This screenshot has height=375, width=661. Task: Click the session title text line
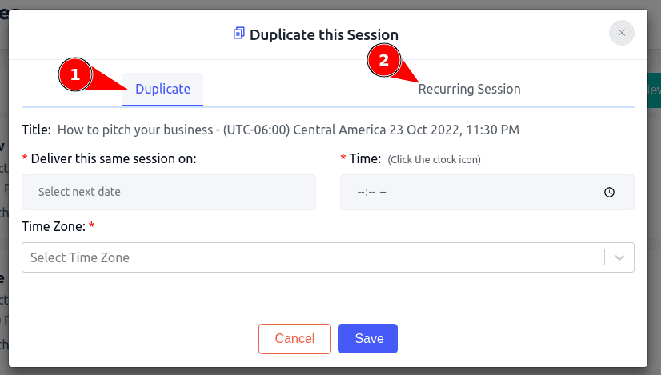point(270,130)
